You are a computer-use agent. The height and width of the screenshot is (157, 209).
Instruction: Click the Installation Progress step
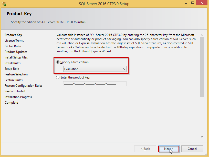pyautogui.click(x=18, y=97)
